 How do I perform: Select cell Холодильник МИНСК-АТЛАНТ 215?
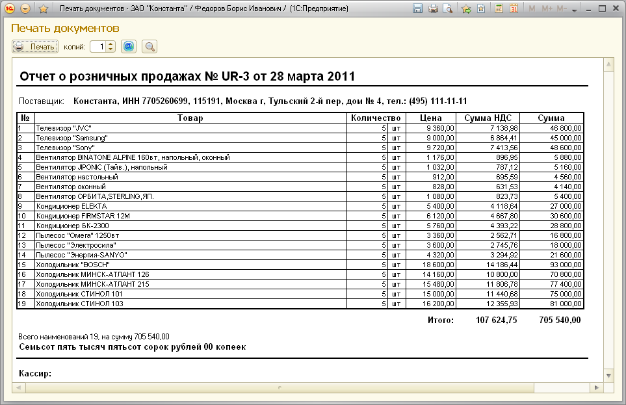click(x=190, y=284)
